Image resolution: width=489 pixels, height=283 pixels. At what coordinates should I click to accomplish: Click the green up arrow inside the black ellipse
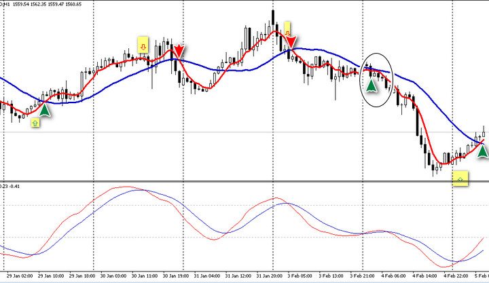371,85
